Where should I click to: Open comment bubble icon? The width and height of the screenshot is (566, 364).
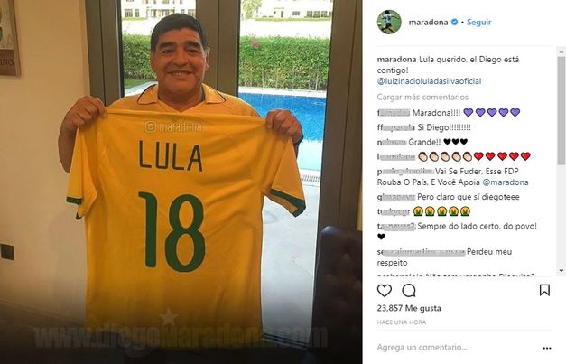[409, 290]
